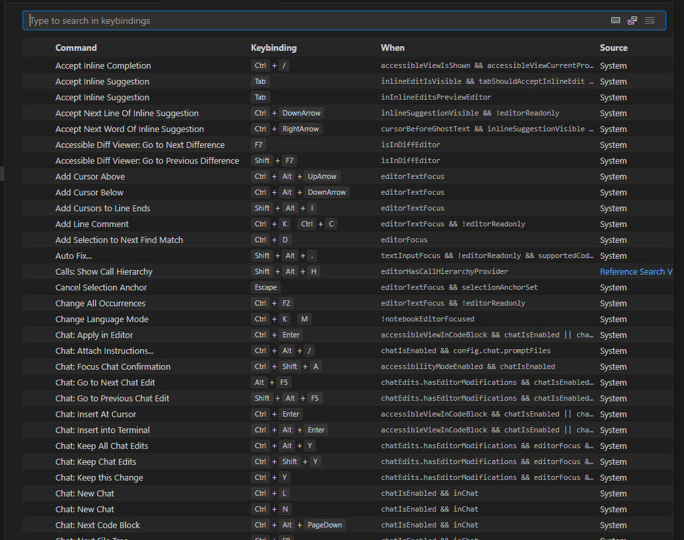The height and width of the screenshot is (540, 684).
Task: Click the Ctrl+L keybinding for New Chat
Action: [x=271, y=493]
